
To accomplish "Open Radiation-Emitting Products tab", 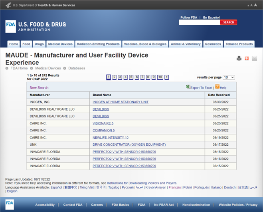I will pos(98,44).
